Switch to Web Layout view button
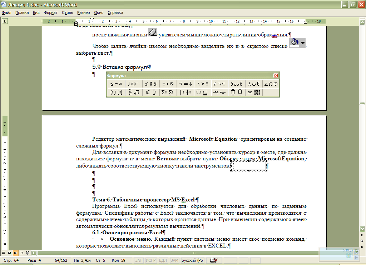This screenshot has width=366, height=265. (x=10, y=253)
